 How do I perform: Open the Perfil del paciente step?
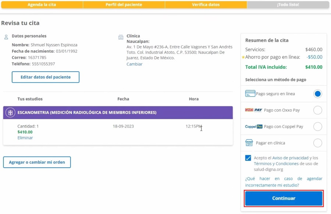tap(124, 5)
